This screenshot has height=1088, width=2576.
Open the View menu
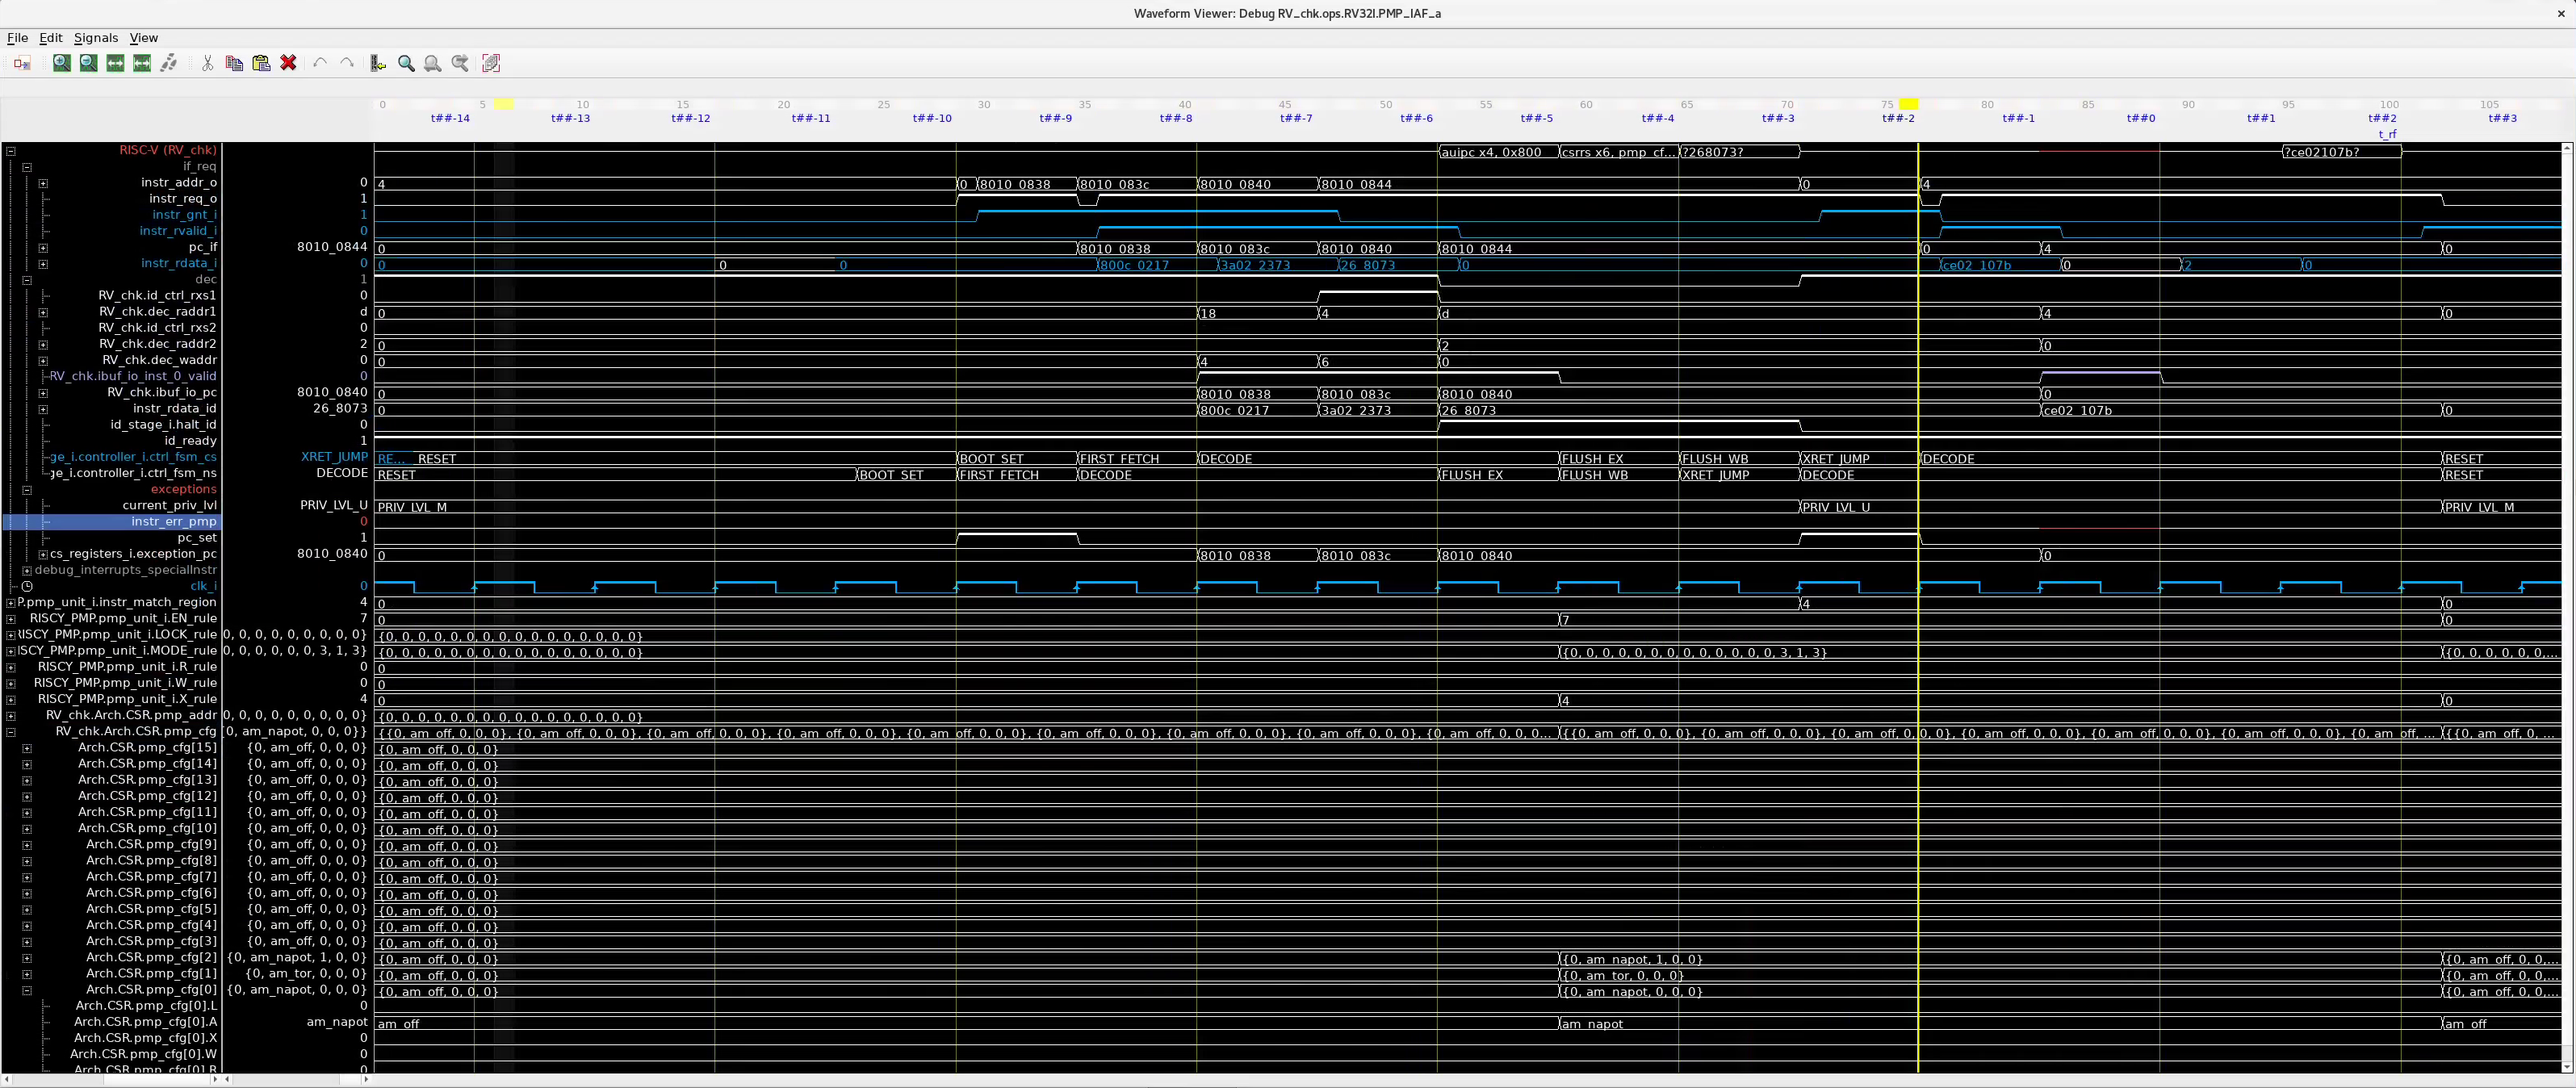pos(144,37)
